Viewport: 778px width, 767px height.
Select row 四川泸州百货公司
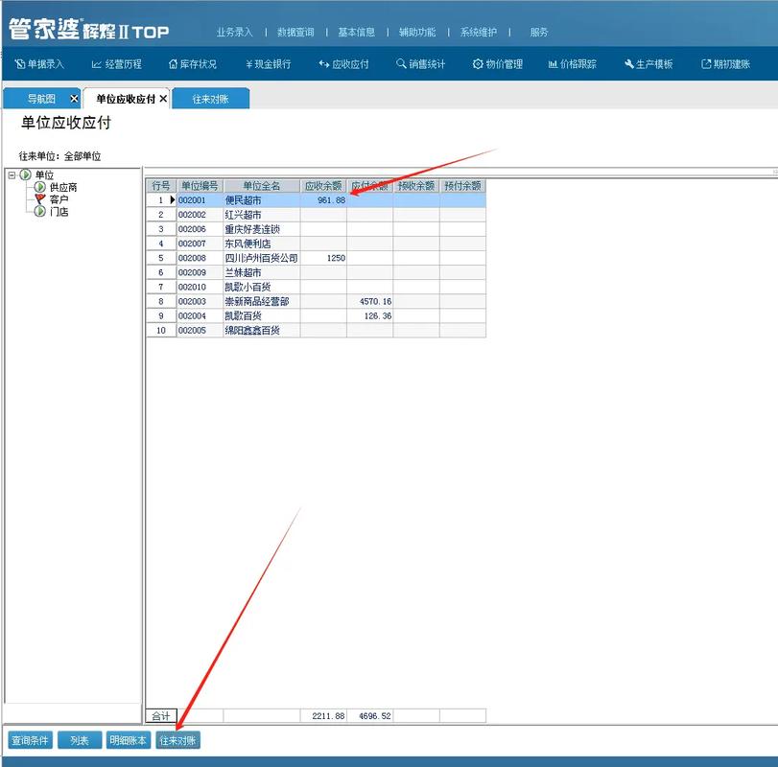tap(316, 258)
